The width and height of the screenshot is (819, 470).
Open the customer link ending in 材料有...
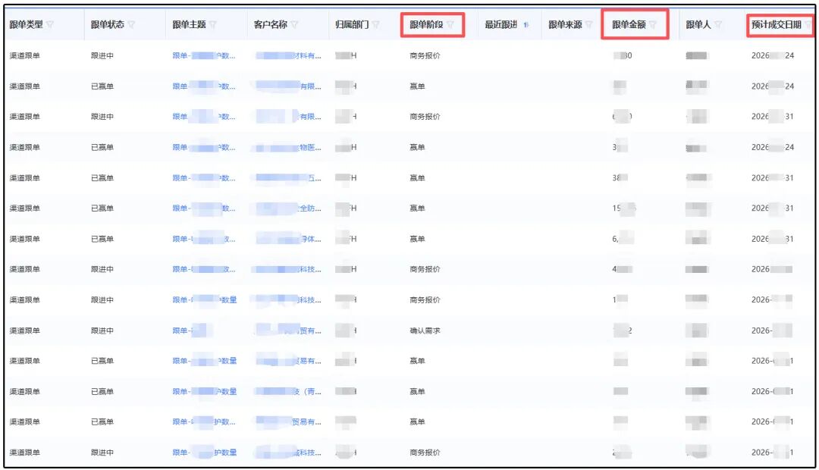coord(288,55)
